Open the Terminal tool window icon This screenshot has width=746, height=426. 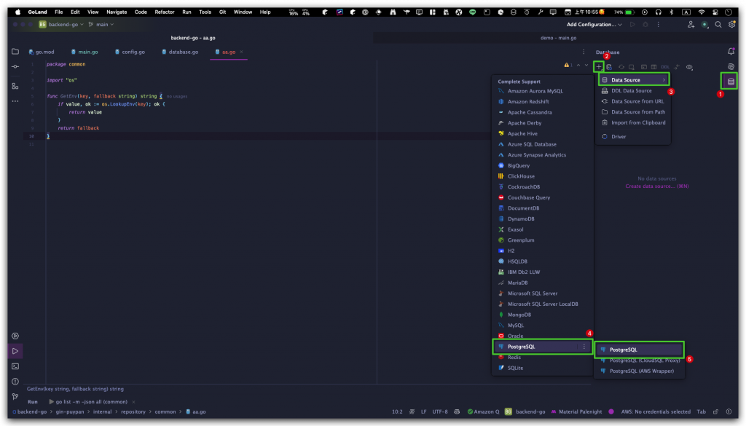pyautogui.click(x=15, y=366)
